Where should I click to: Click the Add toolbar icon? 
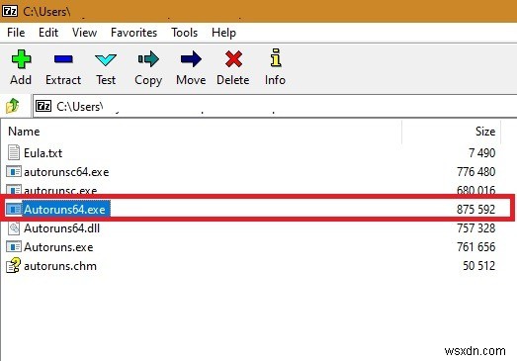click(x=21, y=59)
